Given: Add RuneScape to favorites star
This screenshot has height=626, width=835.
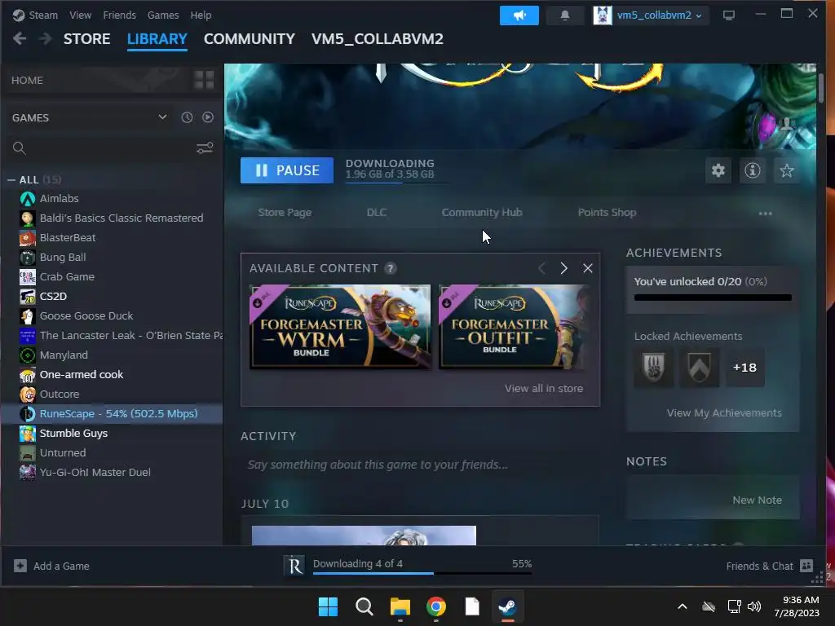Looking at the screenshot, I should [x=787, y=170].
